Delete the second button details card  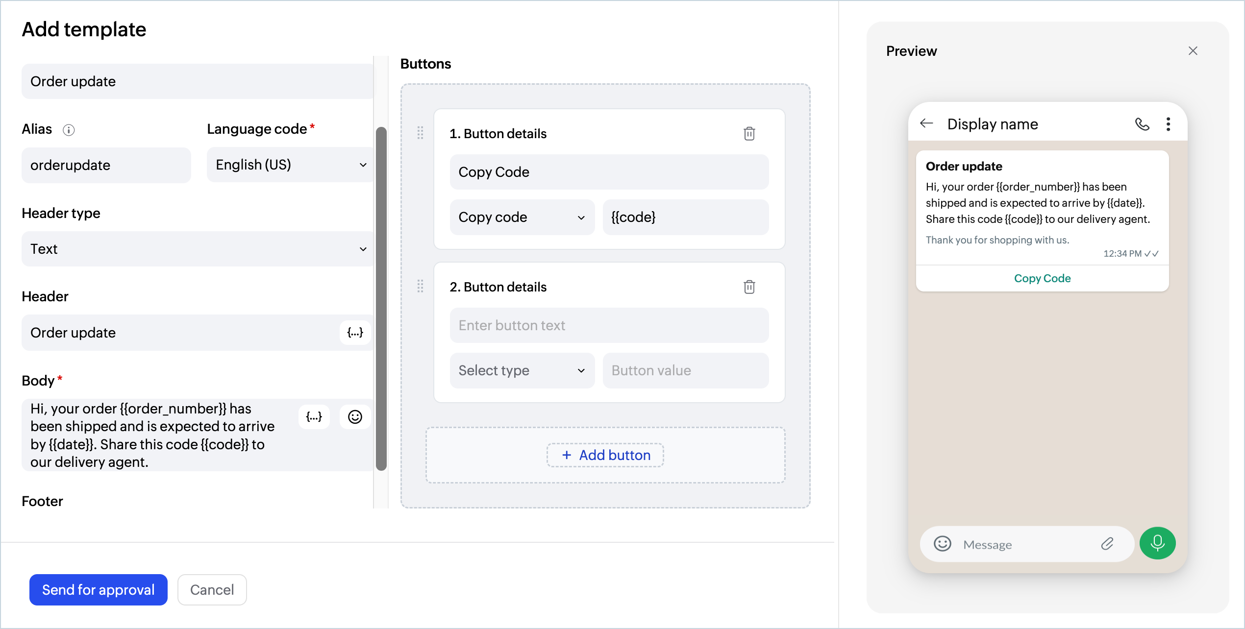tap(749, 287)
